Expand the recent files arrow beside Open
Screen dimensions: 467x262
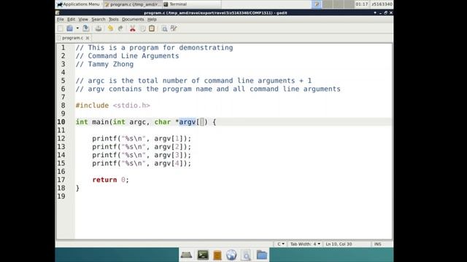(77, 28)
